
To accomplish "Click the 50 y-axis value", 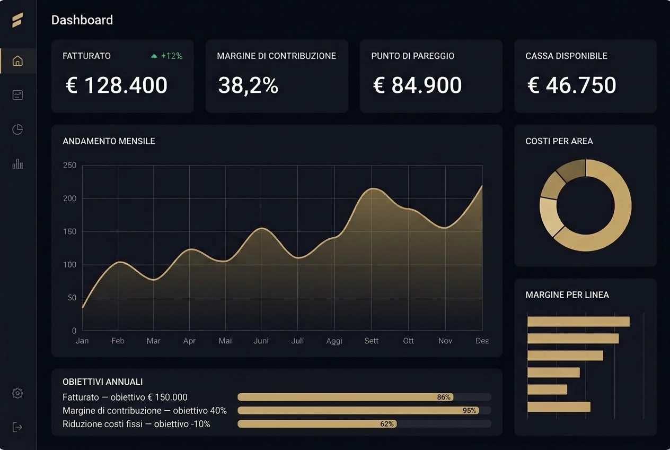I will [x=72, y=298].
